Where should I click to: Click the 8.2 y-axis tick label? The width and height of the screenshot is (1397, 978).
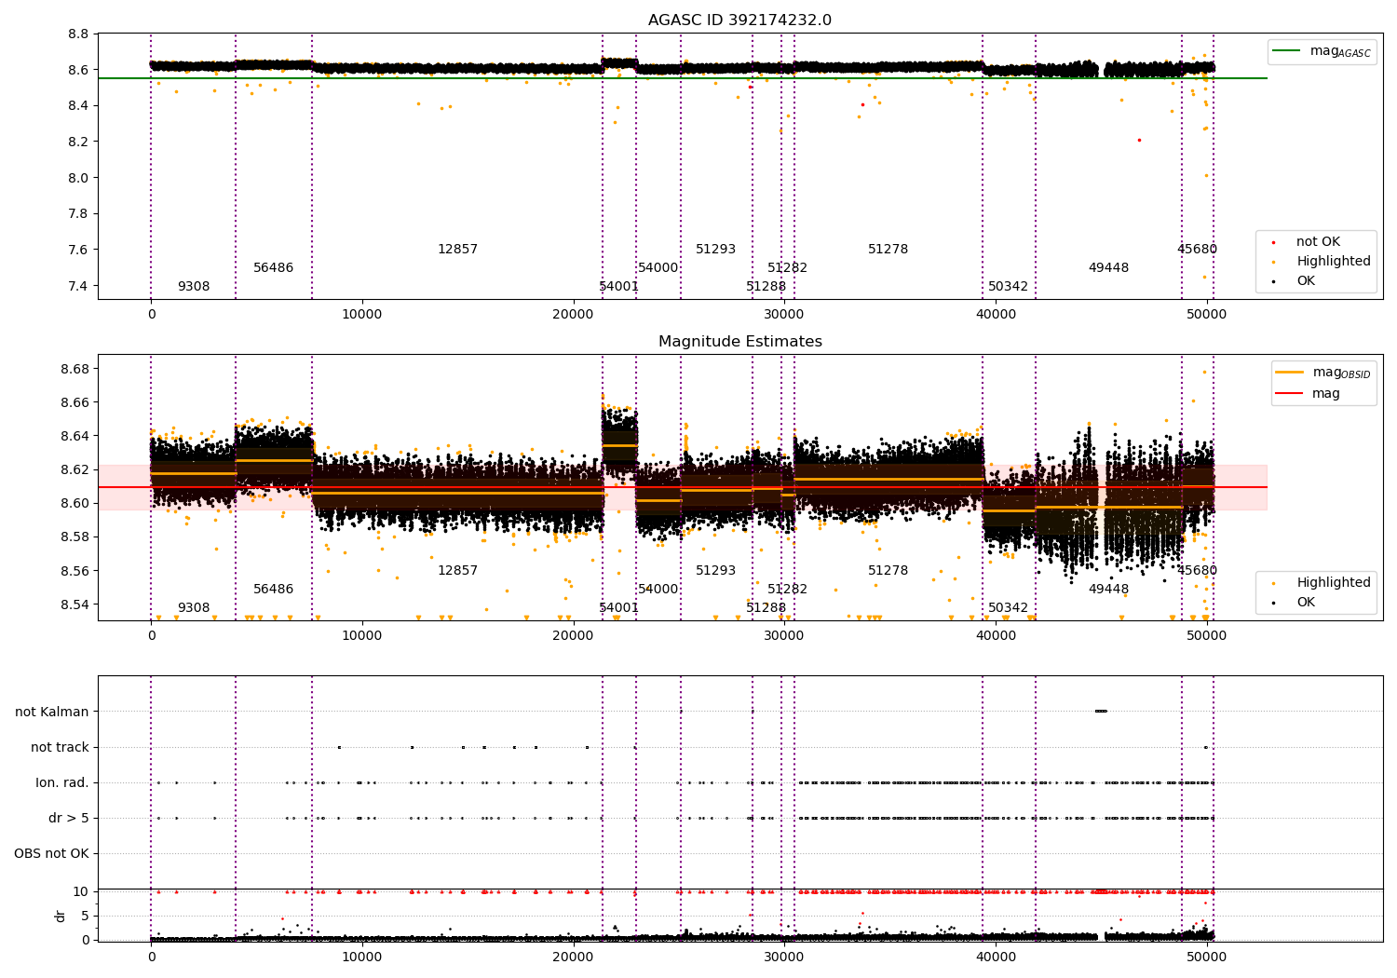click(x=79, y=142)
